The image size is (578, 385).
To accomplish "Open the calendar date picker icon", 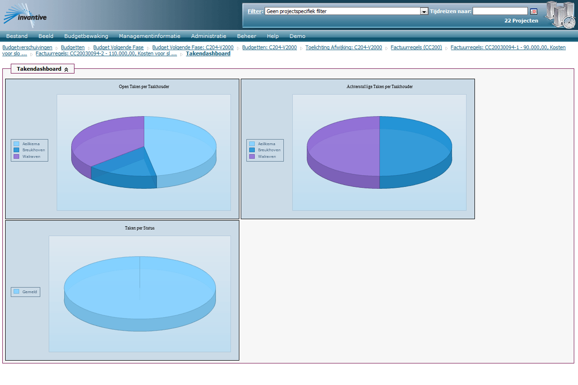I will (x=534, y=11).
